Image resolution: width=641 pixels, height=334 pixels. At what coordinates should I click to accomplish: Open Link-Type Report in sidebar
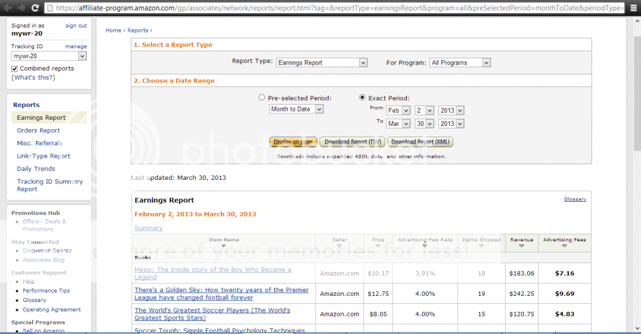[x=44, y=156]
